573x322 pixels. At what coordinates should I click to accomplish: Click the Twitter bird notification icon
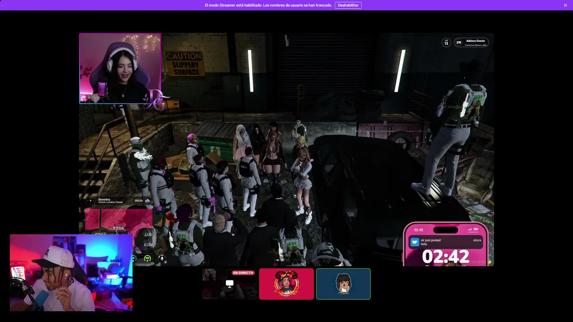point(415,242)
